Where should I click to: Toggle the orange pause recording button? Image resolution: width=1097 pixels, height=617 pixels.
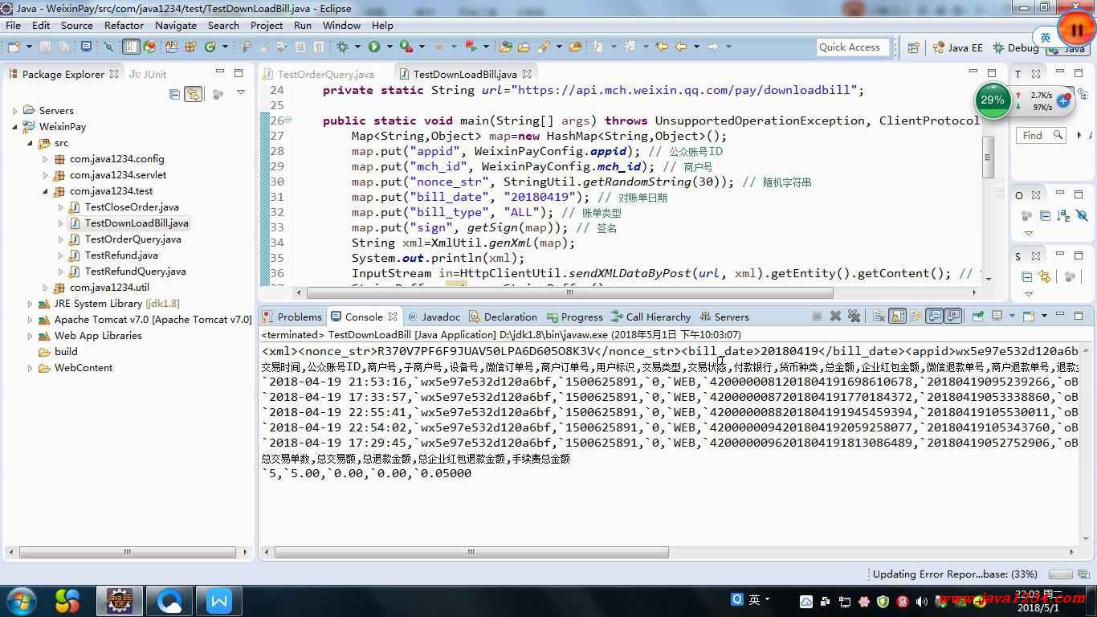1077,30
